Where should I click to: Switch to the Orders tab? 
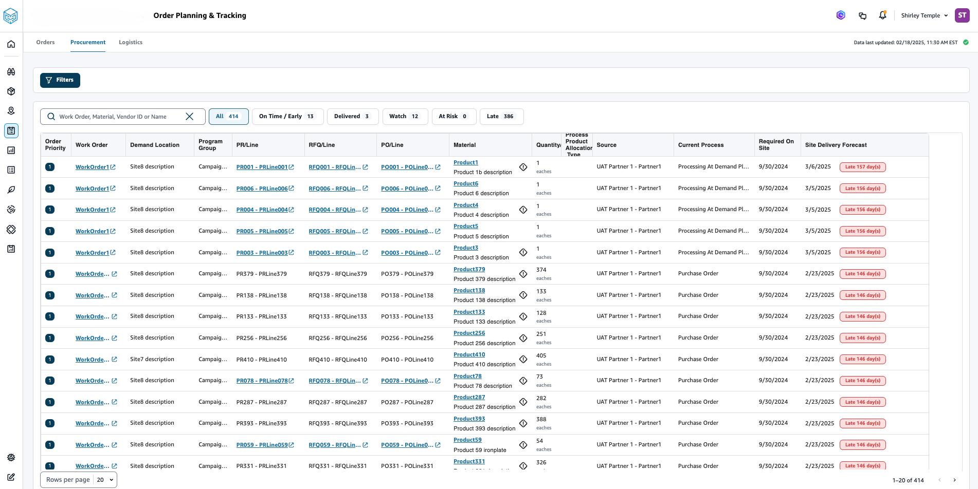point(45,42)
